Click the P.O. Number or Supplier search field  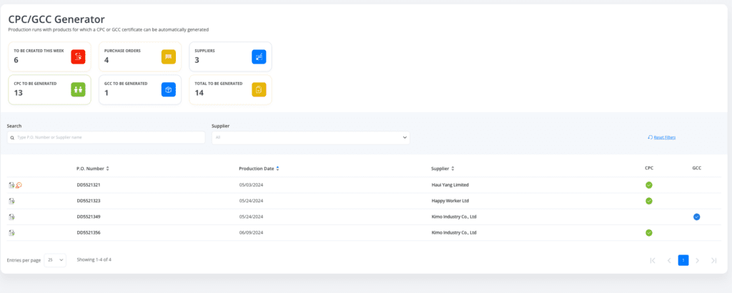click(x=106, y=137)
